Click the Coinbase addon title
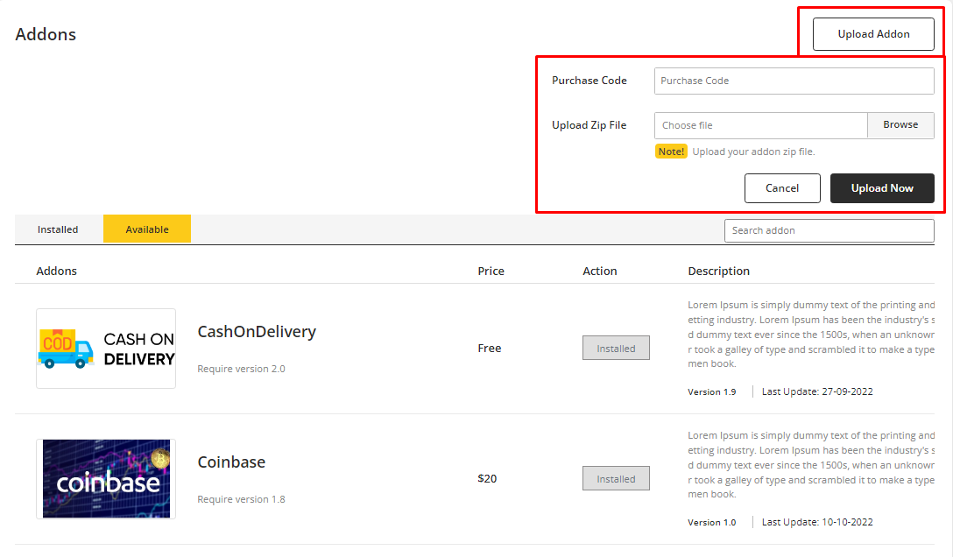Viewport: 953px width, 557px height. (231, 462)
